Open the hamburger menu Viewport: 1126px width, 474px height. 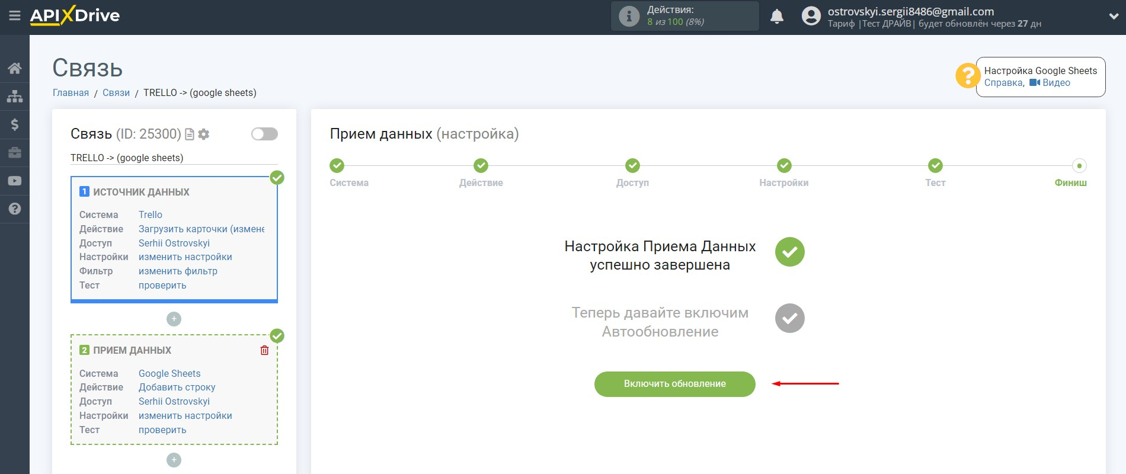pos(15,16)
